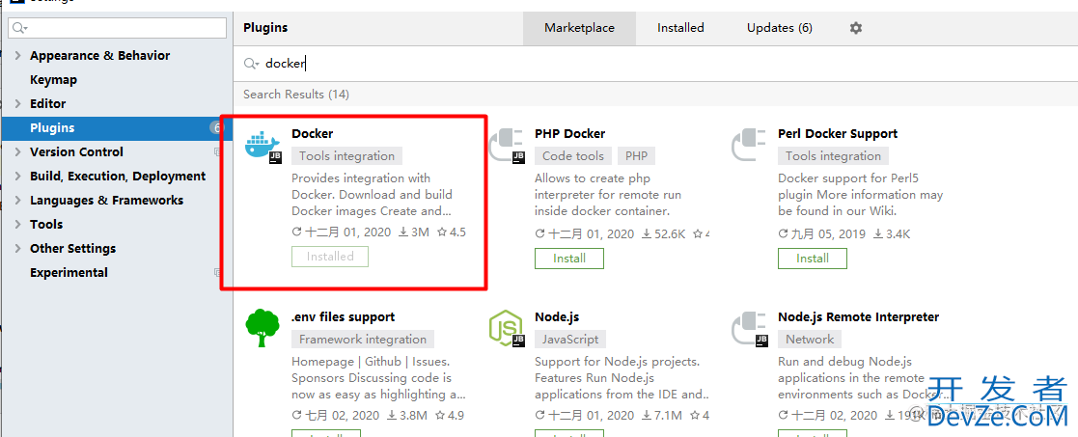Click the Plugins update count badge
The height and width of the screenshot is (437, 1078).
point(216,127)
